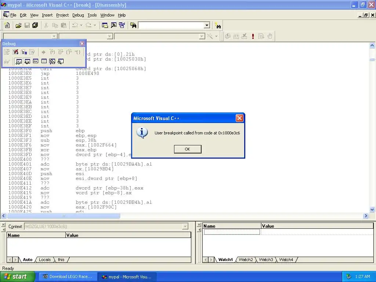This screenshot has width=376, height=282.
Task: Toggle the Call Stack window button
Action: tap(52, 62)
